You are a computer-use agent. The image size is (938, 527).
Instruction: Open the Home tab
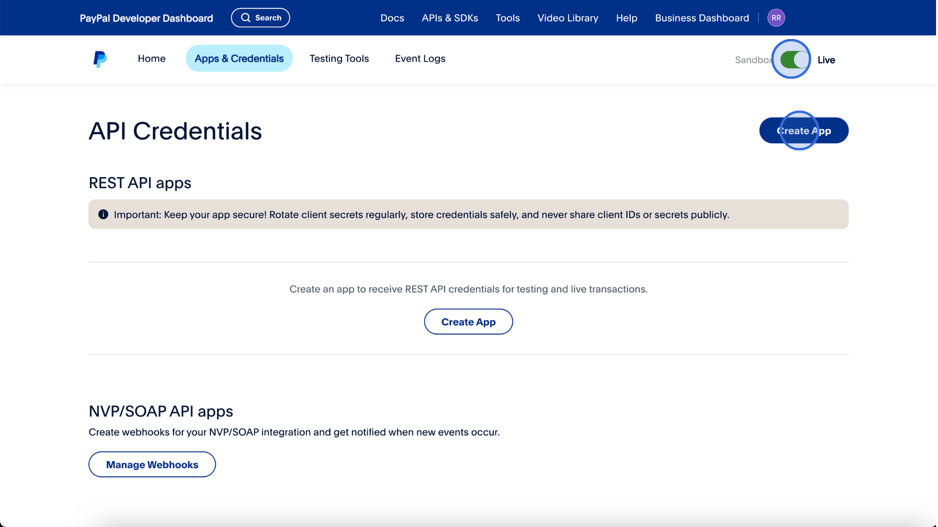click(151, 59)
